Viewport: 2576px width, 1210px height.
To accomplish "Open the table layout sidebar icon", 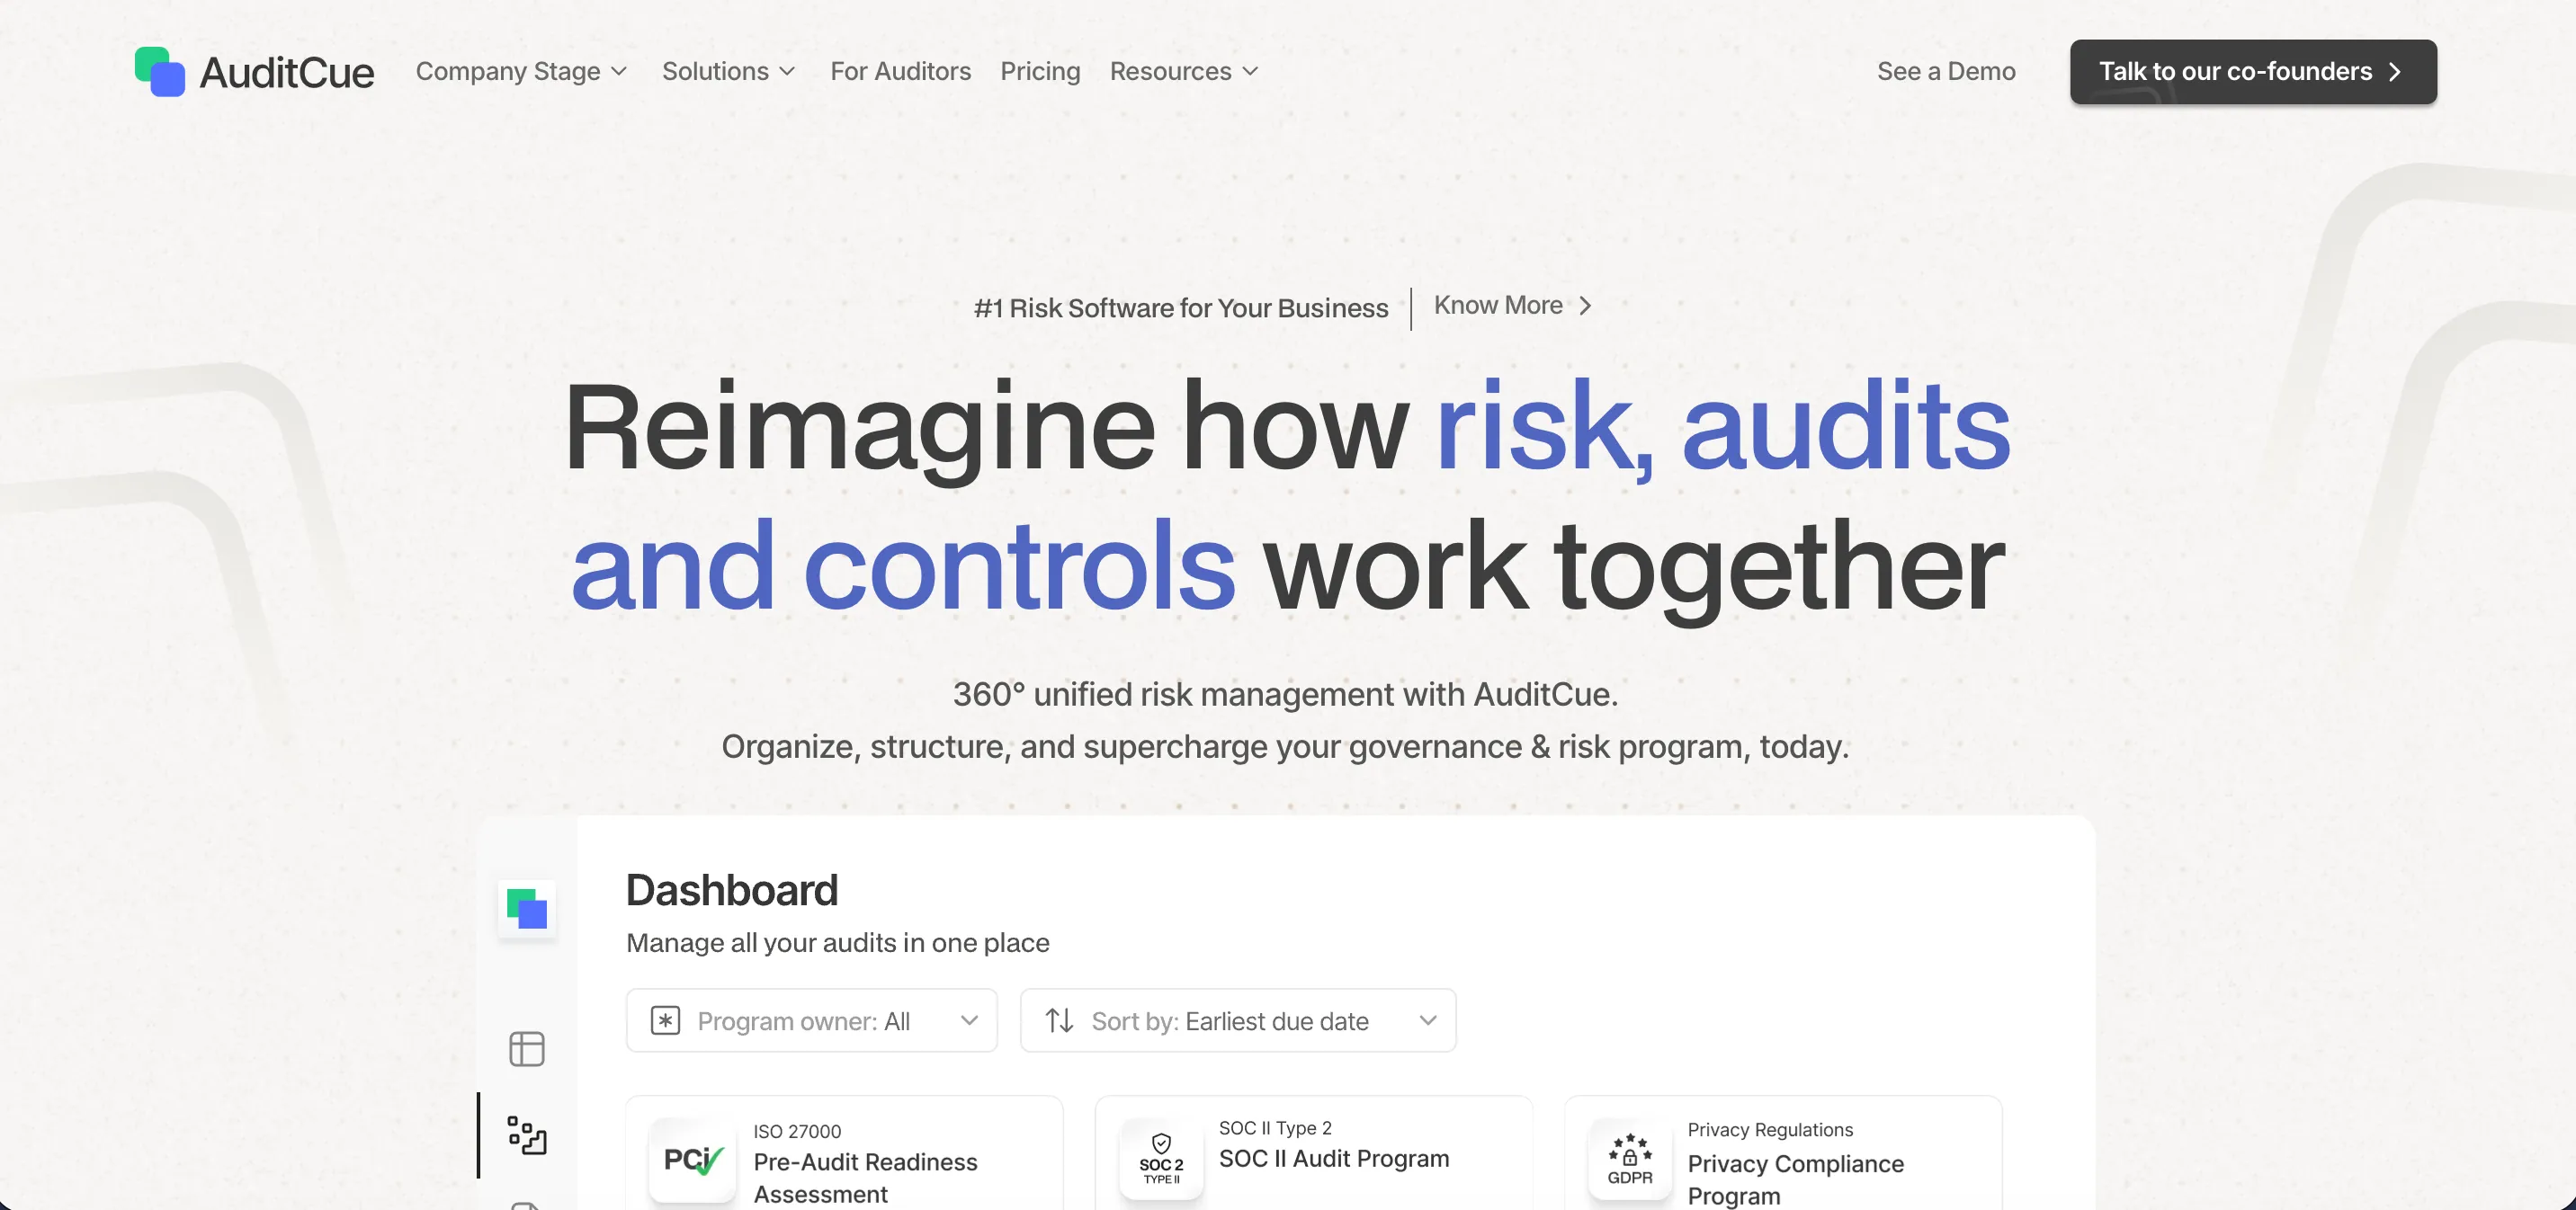I will point(527,1048).
